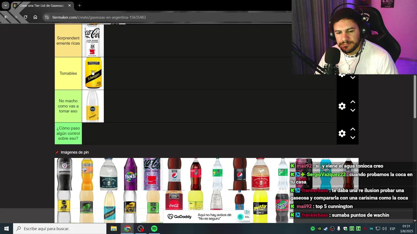The image size is (417, 234).
Task: Open the clock showing 01:31
Action: coord(406,228)
